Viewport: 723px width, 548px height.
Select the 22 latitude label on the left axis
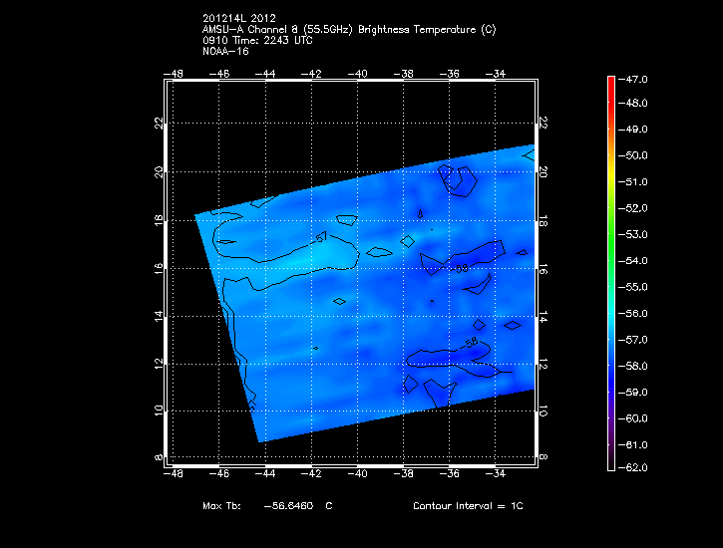[158, 123]
